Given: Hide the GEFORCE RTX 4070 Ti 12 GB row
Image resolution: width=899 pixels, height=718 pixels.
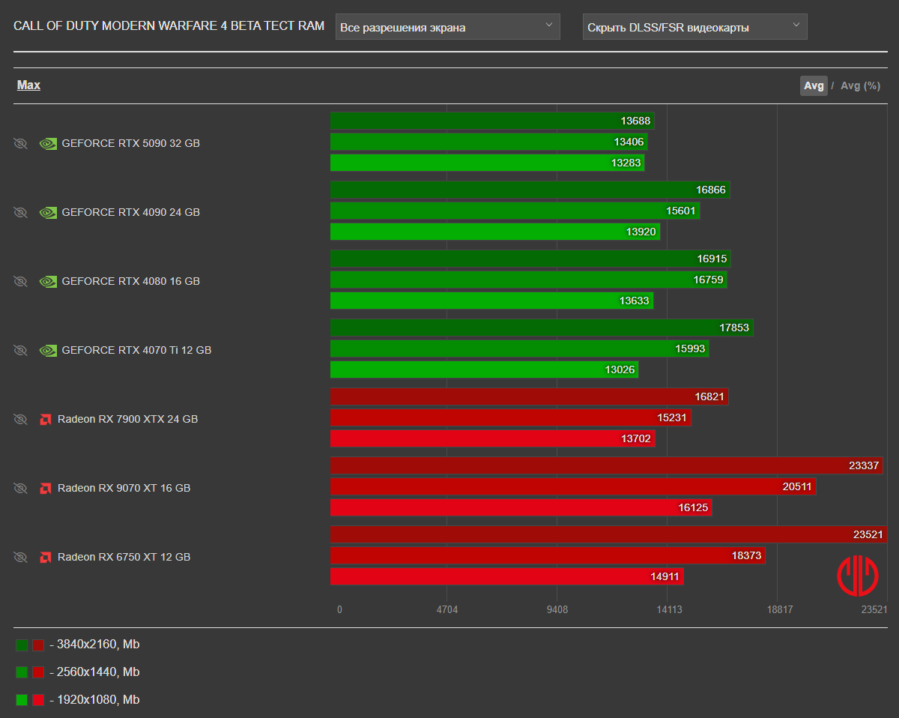Looking at the screenshot, I should (x=20, y=350).
